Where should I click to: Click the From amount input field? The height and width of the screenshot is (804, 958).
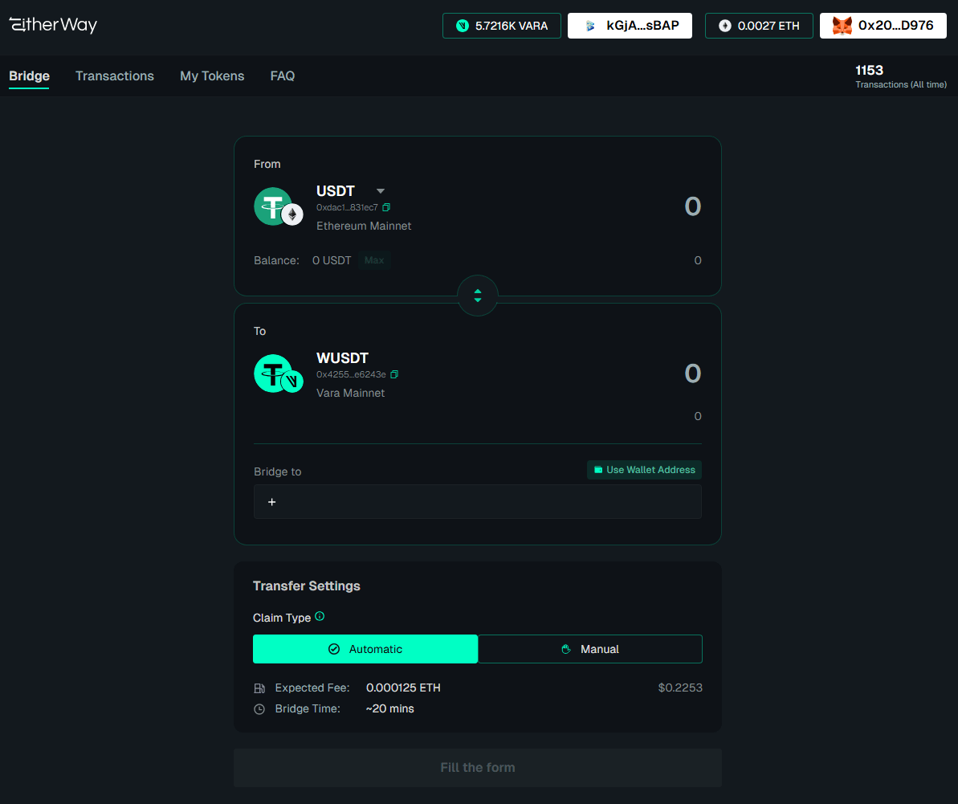click(x=692, y=206)
